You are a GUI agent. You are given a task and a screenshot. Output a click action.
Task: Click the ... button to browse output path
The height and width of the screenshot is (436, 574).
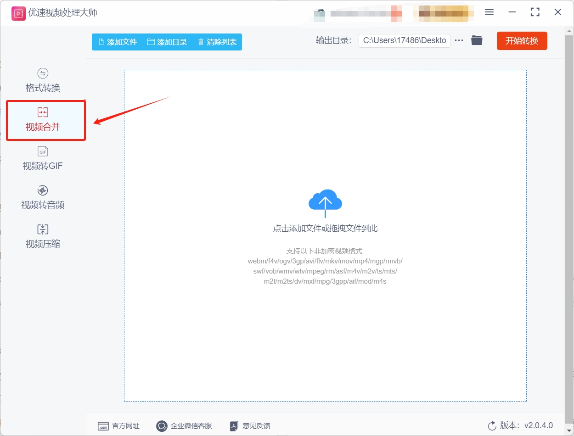point(459,40)
